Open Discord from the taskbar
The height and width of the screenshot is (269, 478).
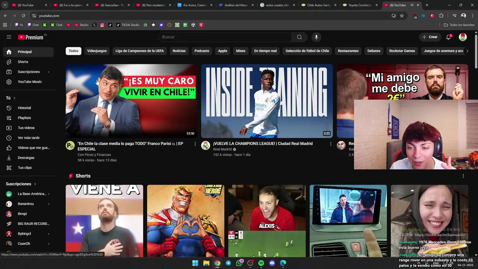point(272,263)
